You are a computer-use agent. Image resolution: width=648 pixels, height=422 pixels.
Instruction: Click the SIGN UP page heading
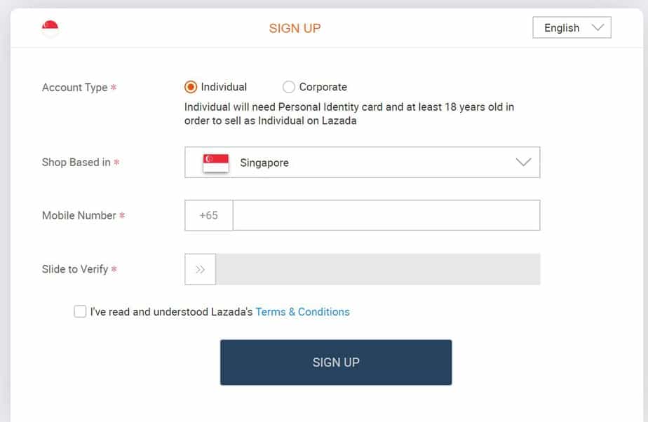click(295, 28)
